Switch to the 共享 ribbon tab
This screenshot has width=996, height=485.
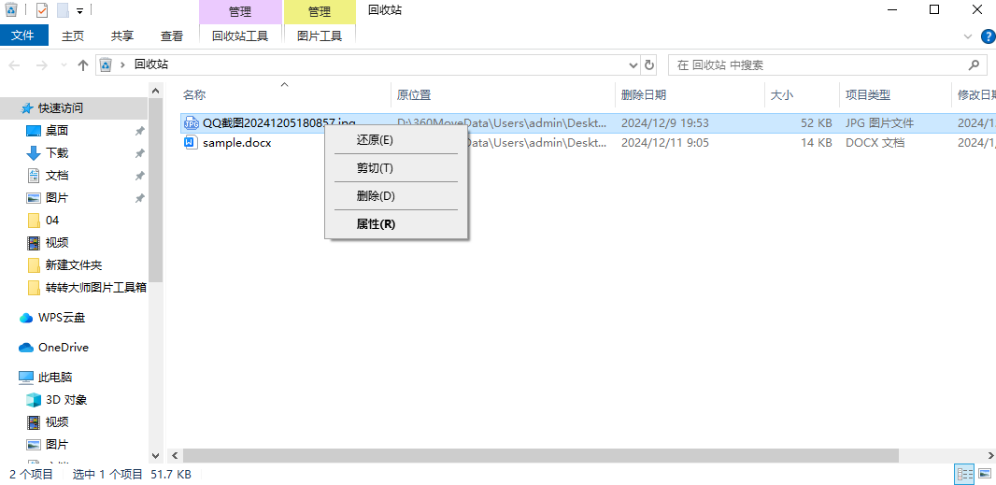(x=122, y=36)
